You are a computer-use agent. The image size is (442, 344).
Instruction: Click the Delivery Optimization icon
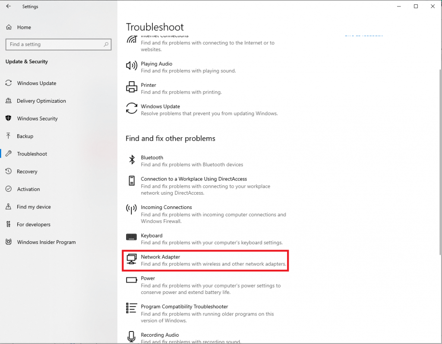(x=9, y=101)
